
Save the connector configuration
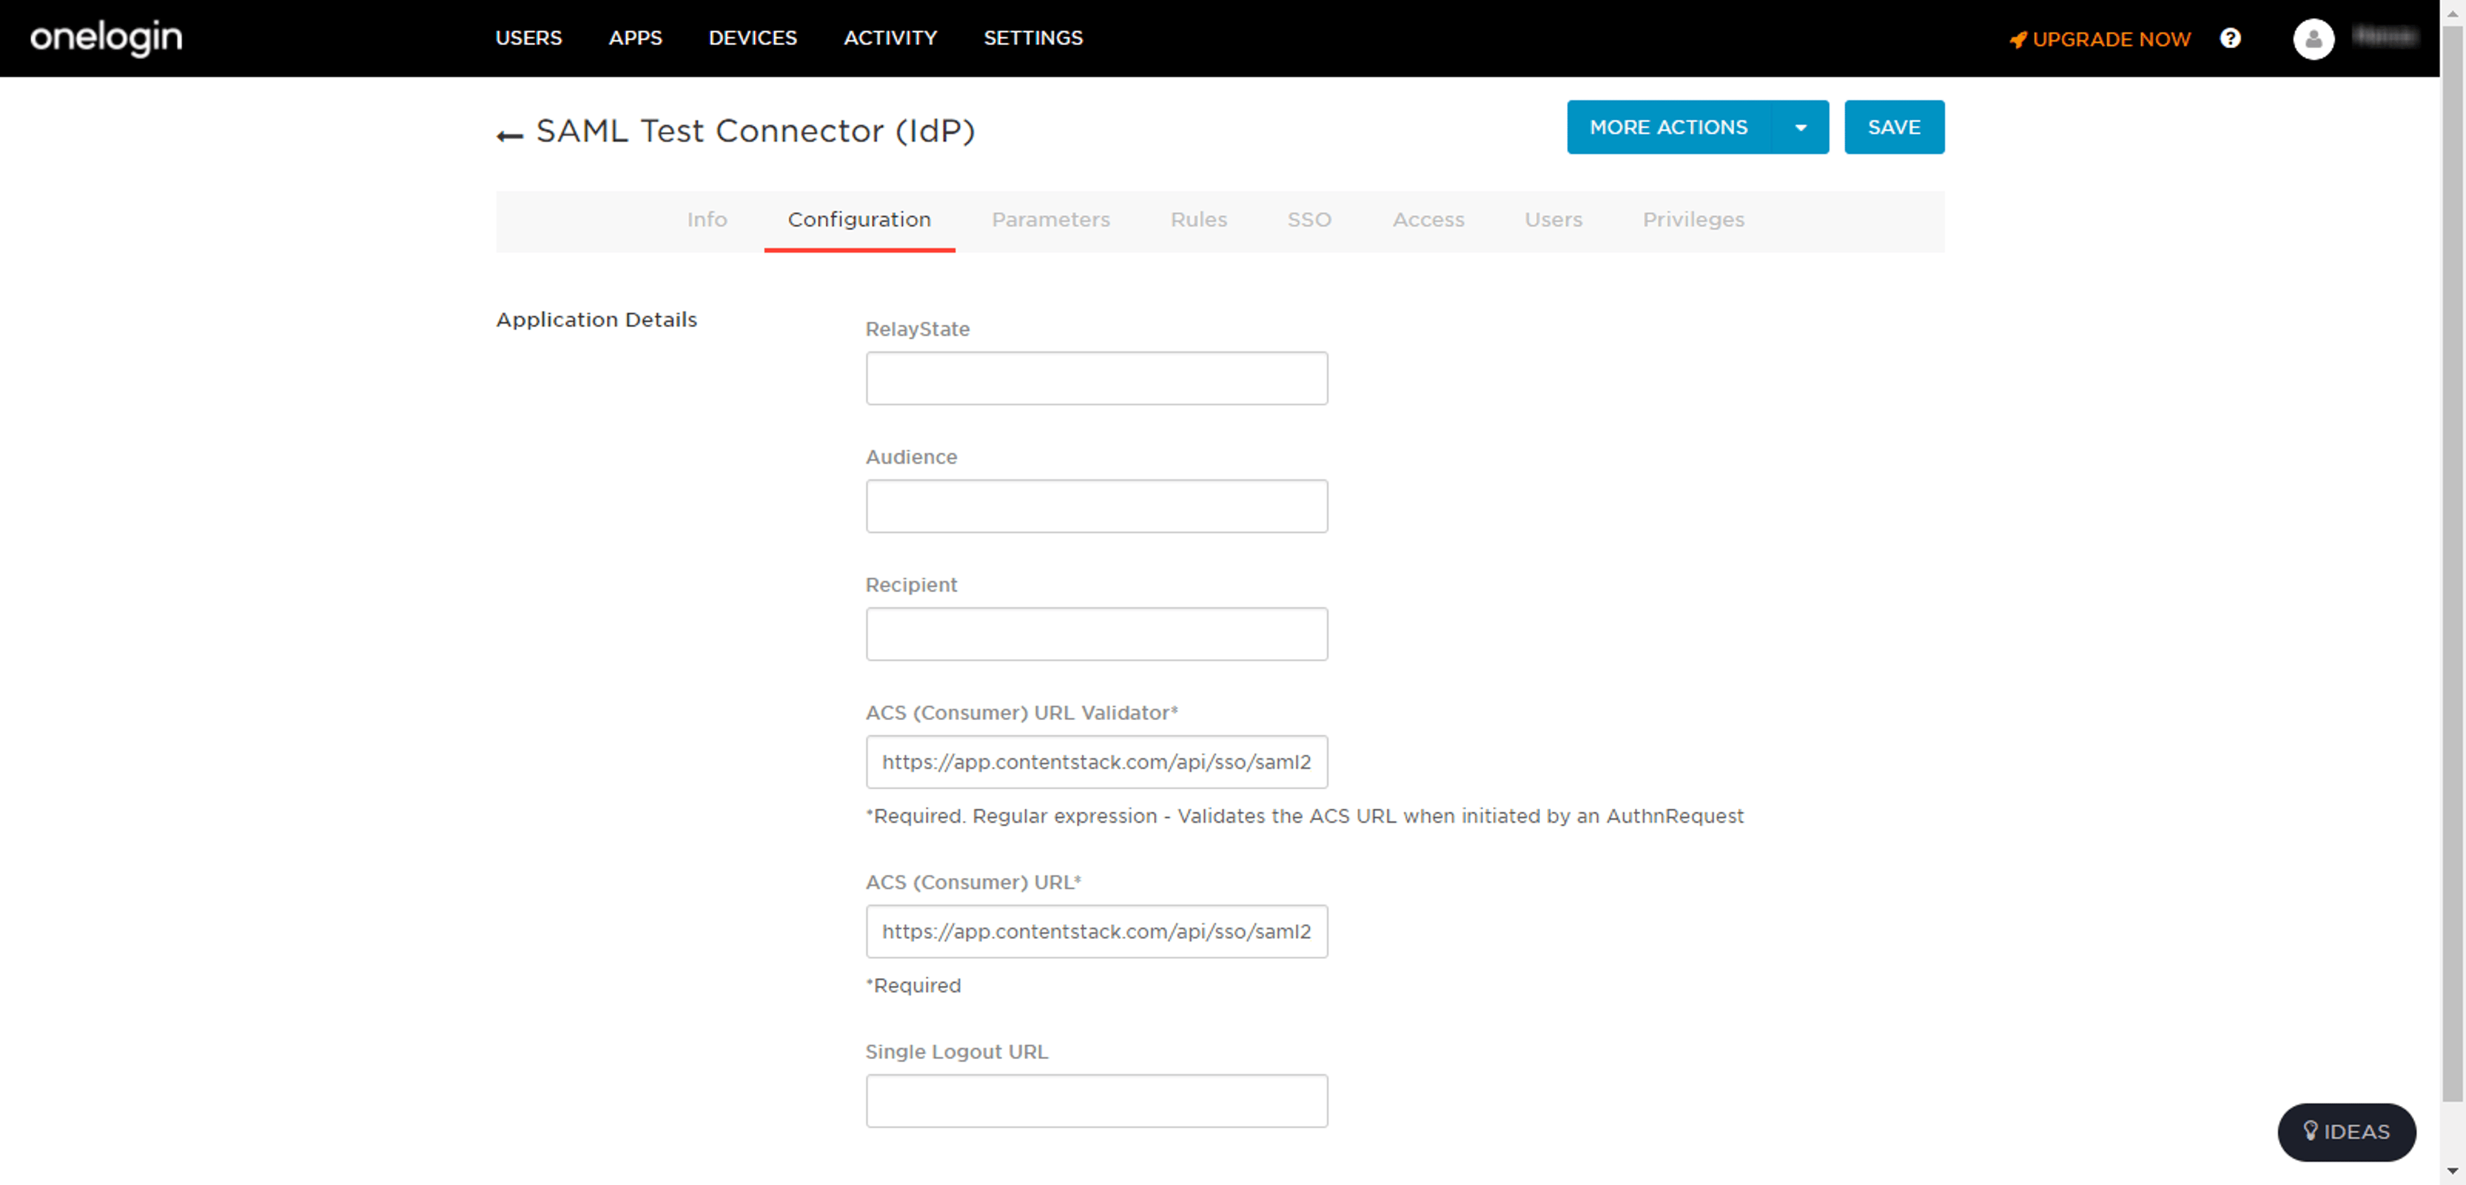(1894, 127)
